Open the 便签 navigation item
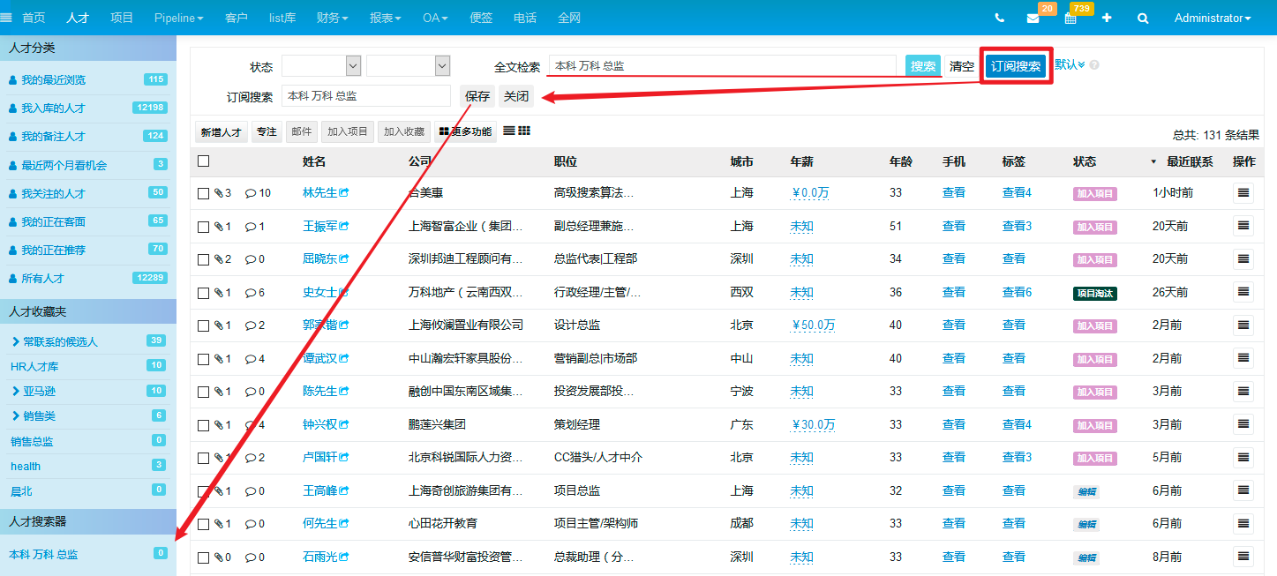 click(x=482, y=18)
